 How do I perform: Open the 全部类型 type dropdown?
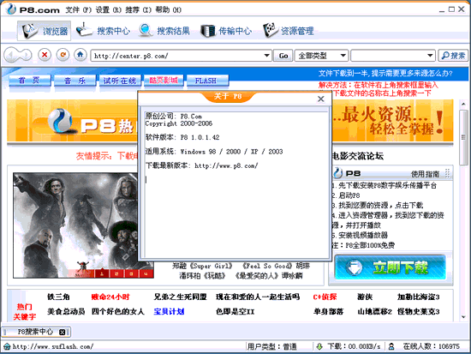pyautogui.click(x=321, y=56)
